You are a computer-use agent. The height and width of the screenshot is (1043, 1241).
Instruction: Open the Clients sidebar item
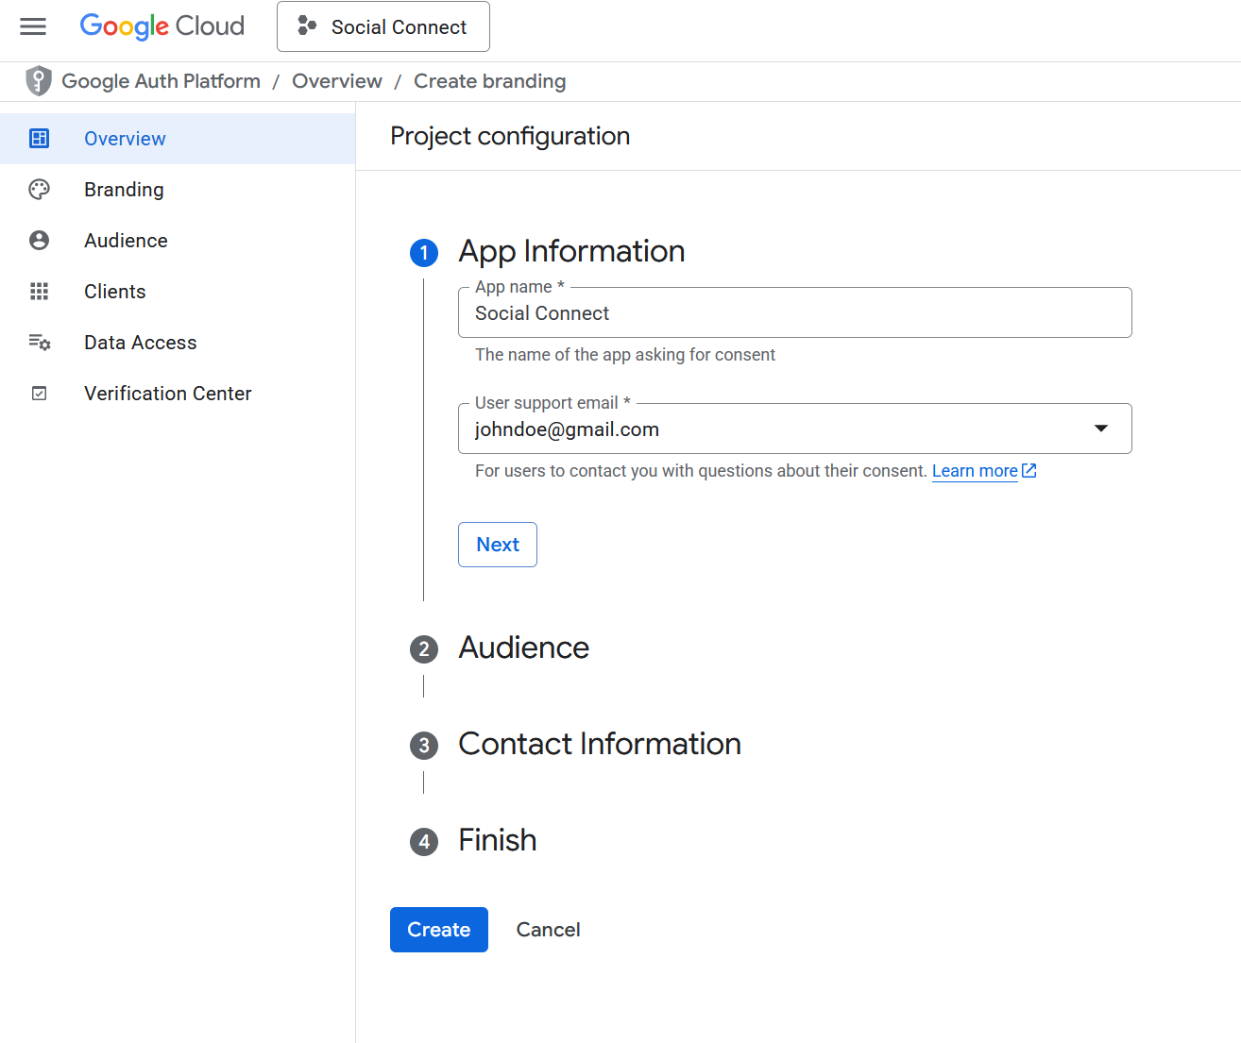(x=178, y=292)
